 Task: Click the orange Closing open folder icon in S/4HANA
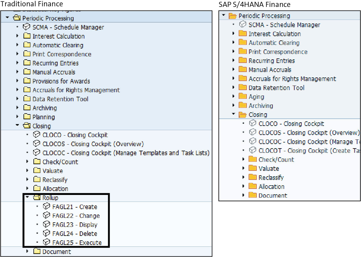pyautogui.click(x=243, y=114)
